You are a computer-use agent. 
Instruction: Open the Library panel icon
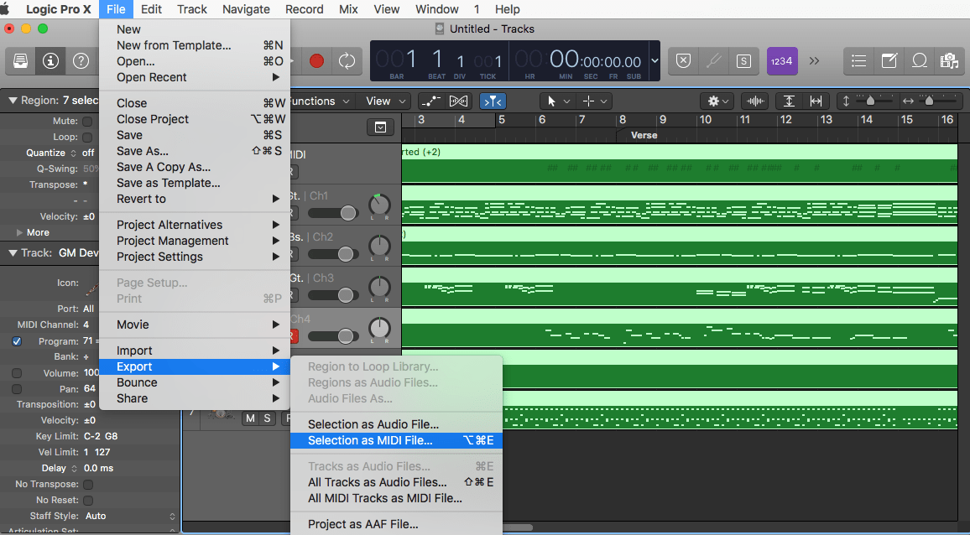click(x=20, y=61)
